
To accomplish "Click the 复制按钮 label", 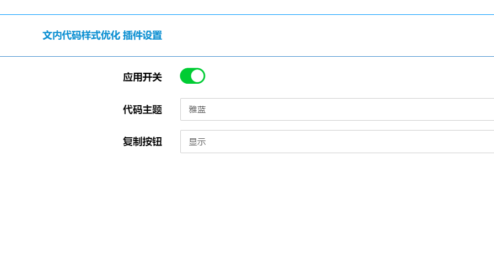I will coord(142,142).
